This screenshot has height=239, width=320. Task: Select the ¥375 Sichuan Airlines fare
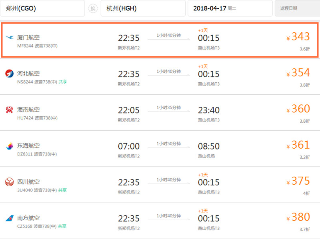click(298, 181)
